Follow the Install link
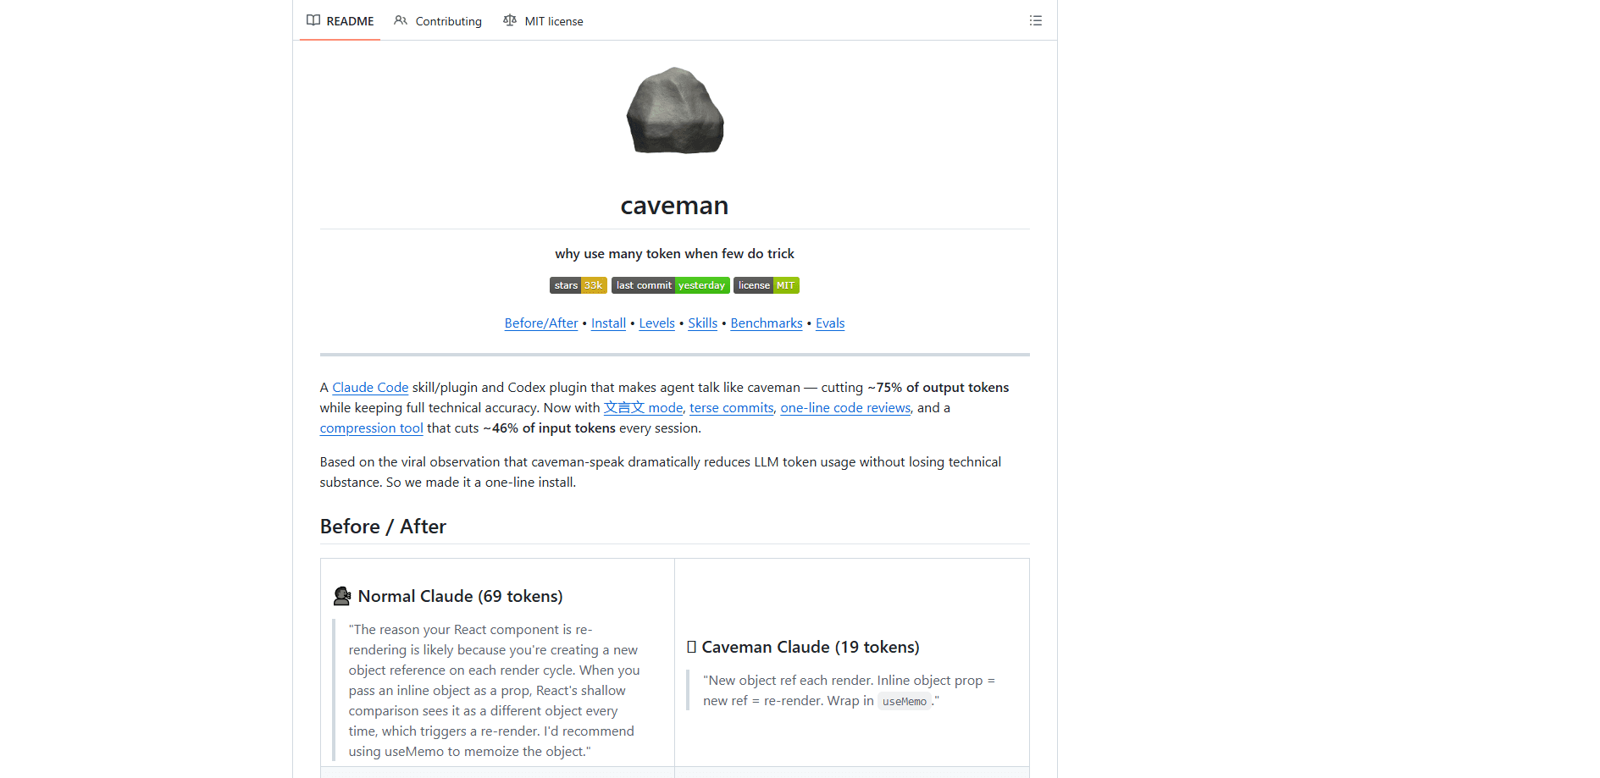This screenshot has width=1600, height=778. coord(608,323)
